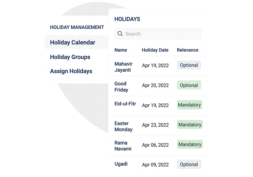253x177 pixels.
Task: Sort table by Holiday Date column
Action: tap(155, 50)
